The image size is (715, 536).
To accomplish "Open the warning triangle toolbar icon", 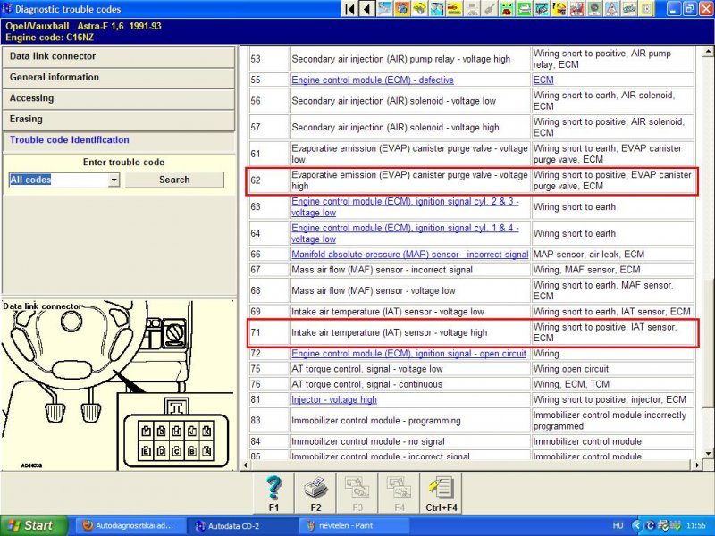I will coord(611,9).
